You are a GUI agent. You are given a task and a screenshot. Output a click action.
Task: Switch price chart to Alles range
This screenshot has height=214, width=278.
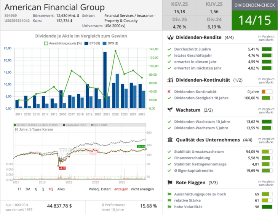61,189
